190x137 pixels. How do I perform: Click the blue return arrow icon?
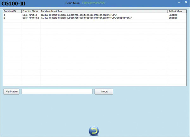pos(94,131)
